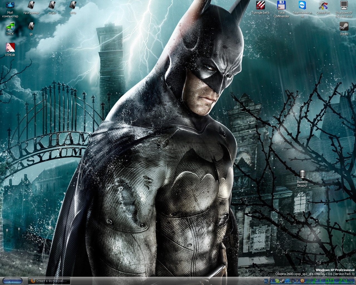This screenshot has width=356, height=285.
Task: Switch to Firefox window Ответ в Фотки раб…
Action: pos(49,281)
